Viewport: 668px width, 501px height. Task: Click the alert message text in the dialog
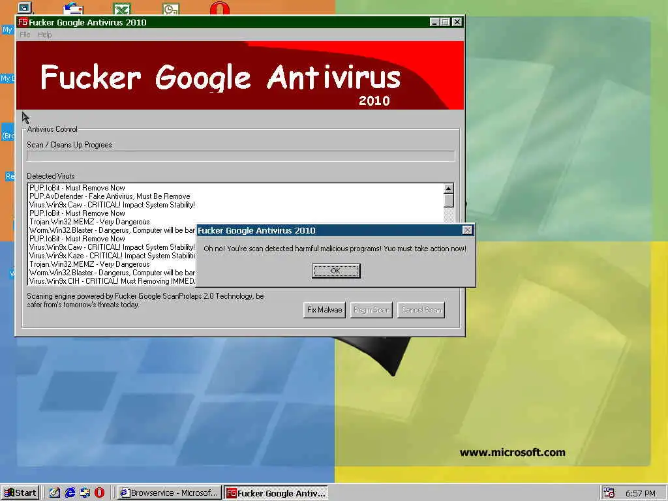pyautogui.click(x=335, y=249)
